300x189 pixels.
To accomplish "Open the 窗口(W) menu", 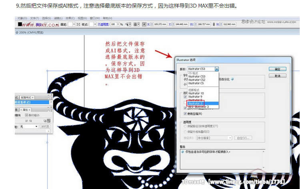I will pyautogui.click(x=95, y=18).
